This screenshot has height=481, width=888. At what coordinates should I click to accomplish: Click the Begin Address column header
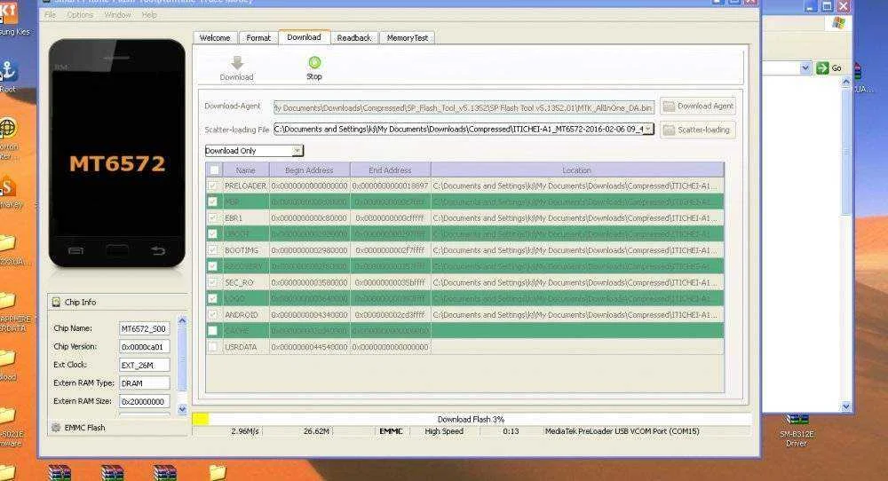309,170
